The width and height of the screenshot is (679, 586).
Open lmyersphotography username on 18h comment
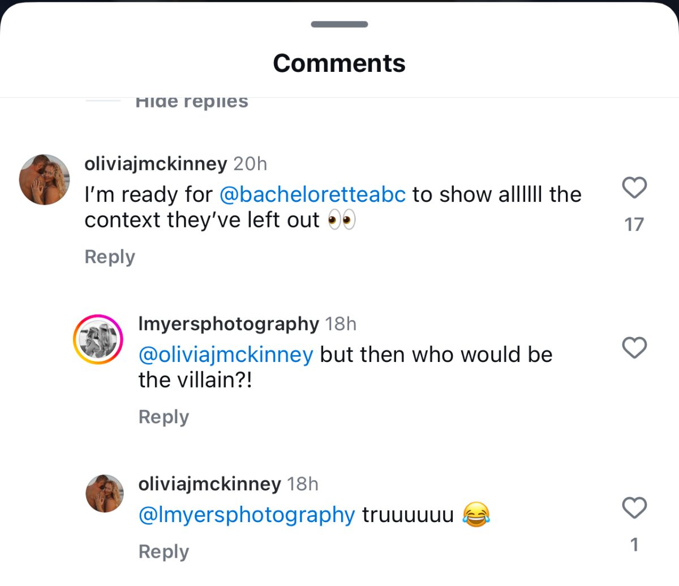[x=229, y=324]
